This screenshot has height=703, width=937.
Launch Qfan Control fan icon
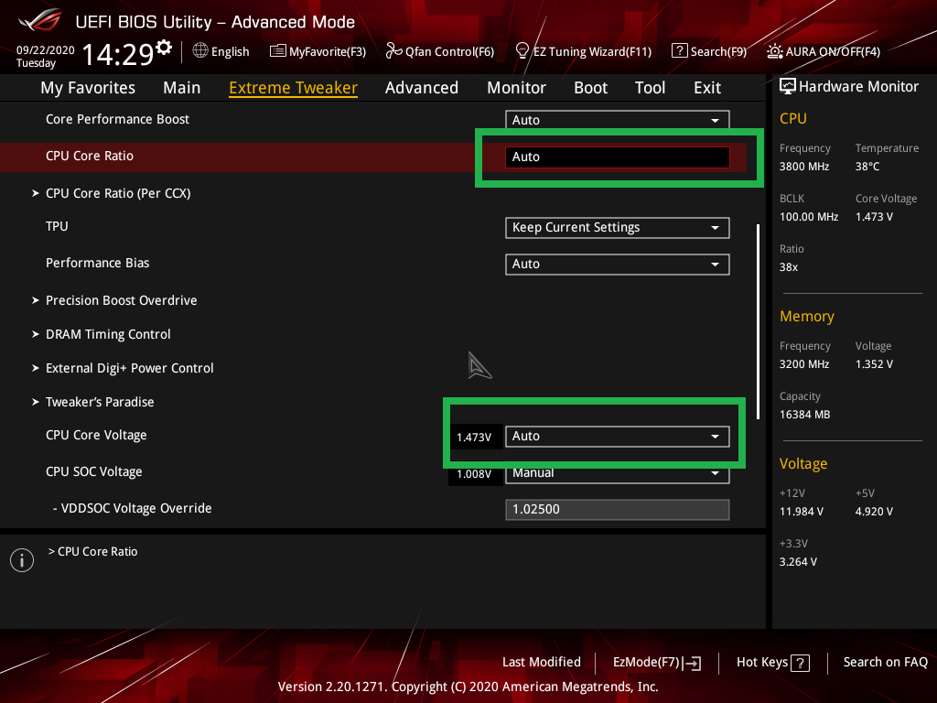[393, 51]
